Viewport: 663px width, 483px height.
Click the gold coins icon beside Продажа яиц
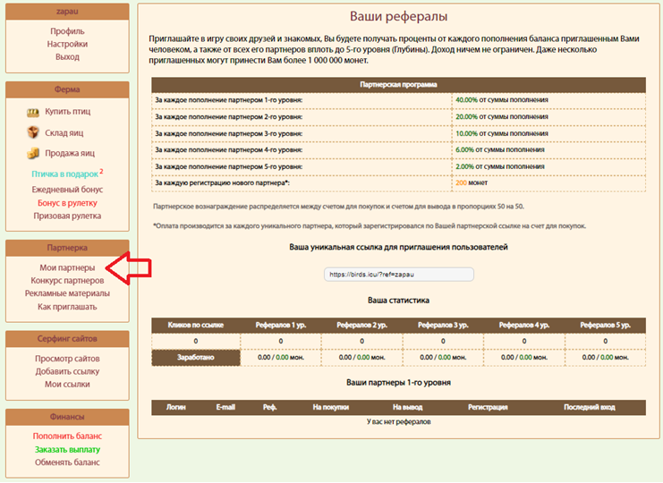(33, 153)
